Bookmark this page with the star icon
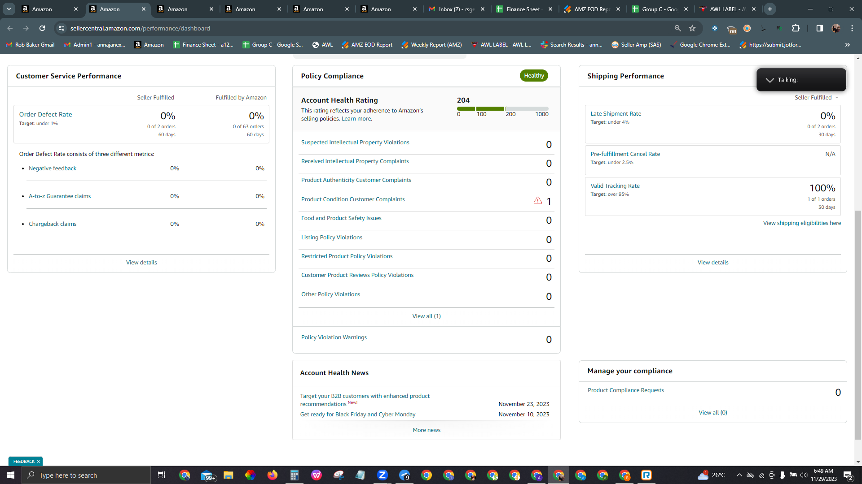Screen dimensions: 862x484 pos(692,28)
